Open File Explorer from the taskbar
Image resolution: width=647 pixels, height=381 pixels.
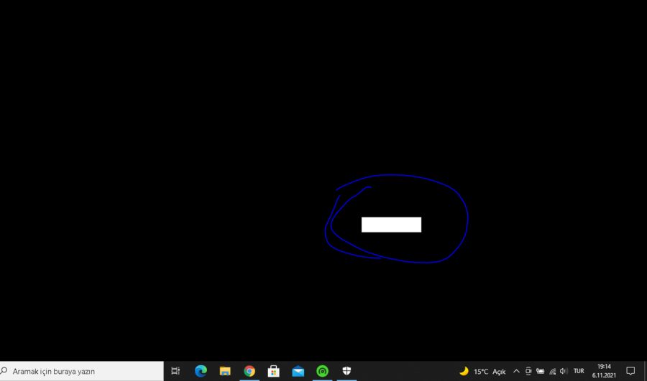click(x=225, y=371)
